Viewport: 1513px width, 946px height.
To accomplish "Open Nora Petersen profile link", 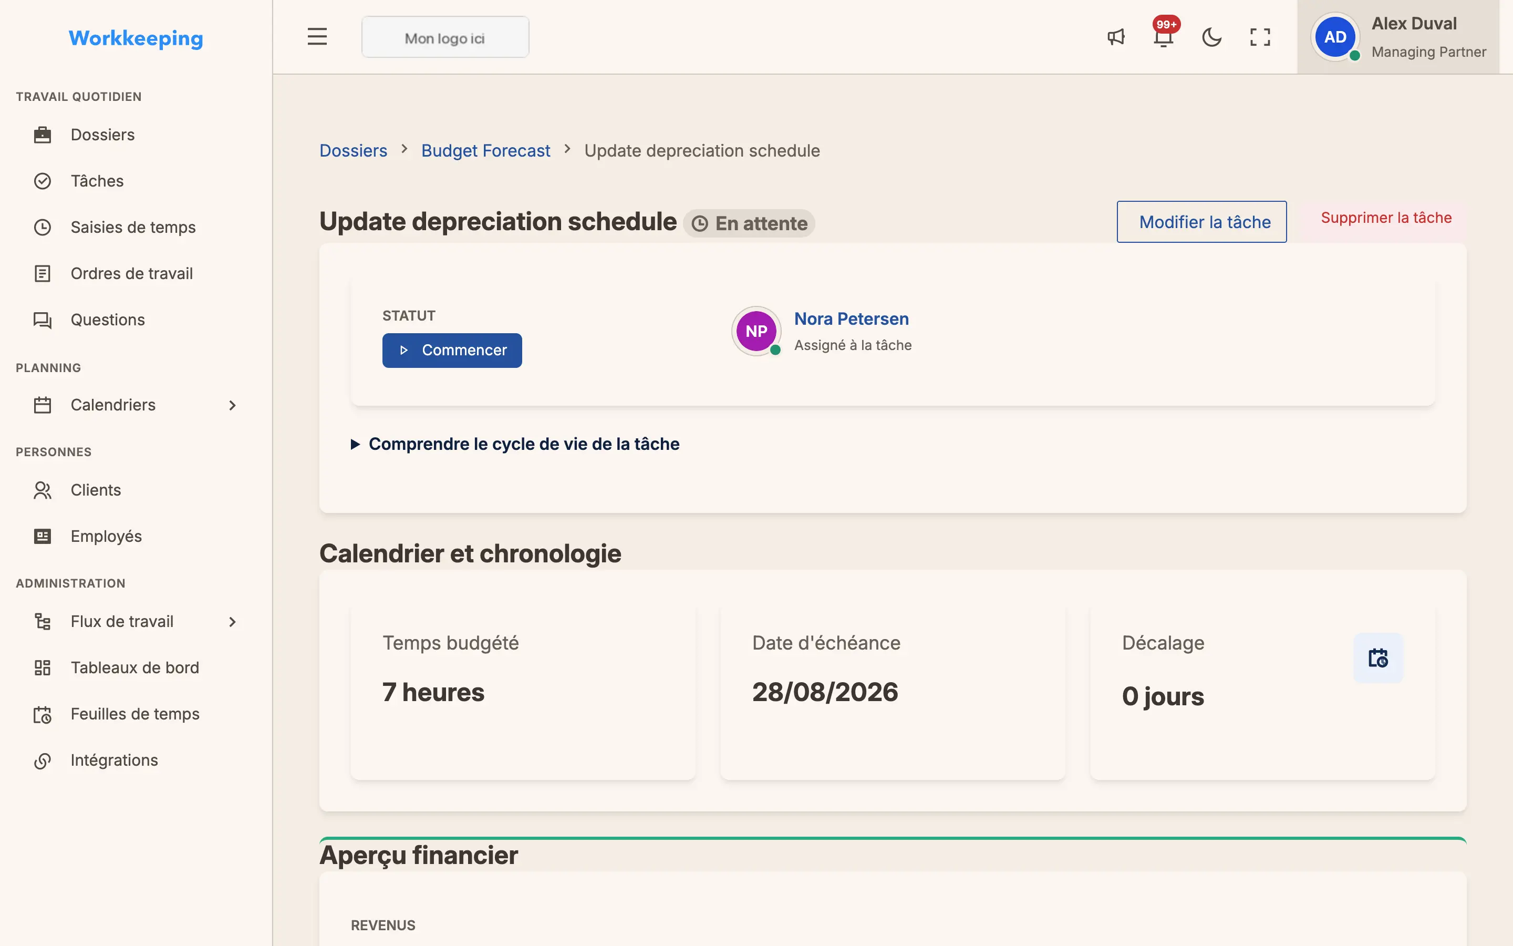I will (x=851, y=318).
